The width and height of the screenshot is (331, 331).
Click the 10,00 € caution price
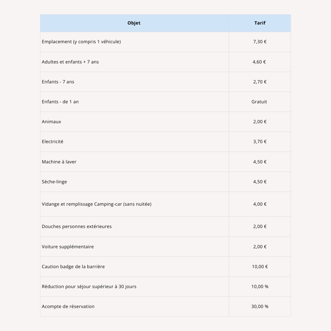[x=260, y=267]
